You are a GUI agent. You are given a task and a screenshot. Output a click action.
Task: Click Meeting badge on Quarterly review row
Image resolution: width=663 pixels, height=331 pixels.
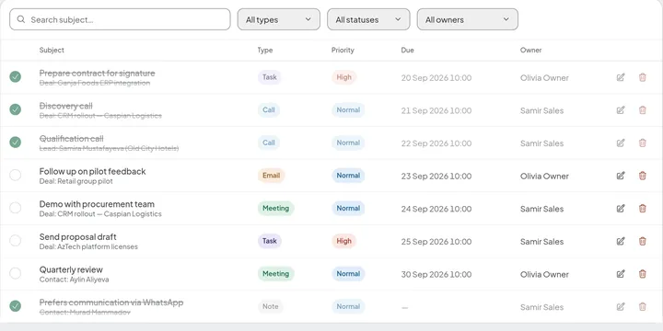point(275,274)
